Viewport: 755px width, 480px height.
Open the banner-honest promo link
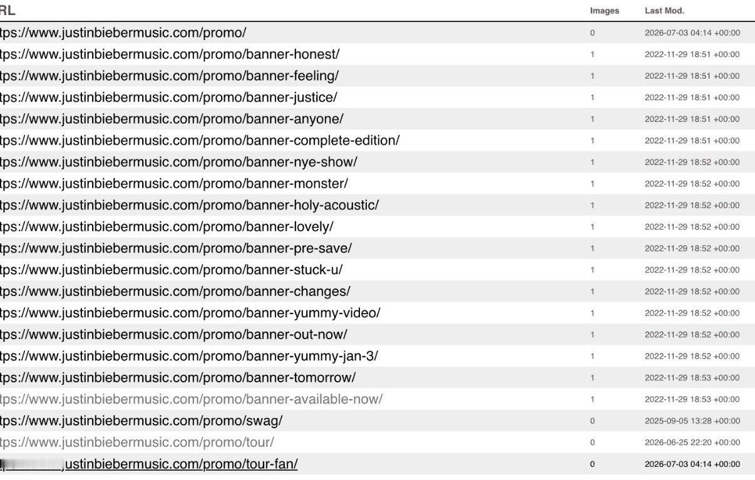(x=170, y=54)
